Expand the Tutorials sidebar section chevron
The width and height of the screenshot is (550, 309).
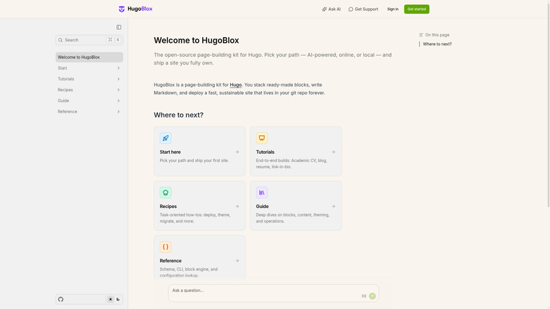point(118,79)
